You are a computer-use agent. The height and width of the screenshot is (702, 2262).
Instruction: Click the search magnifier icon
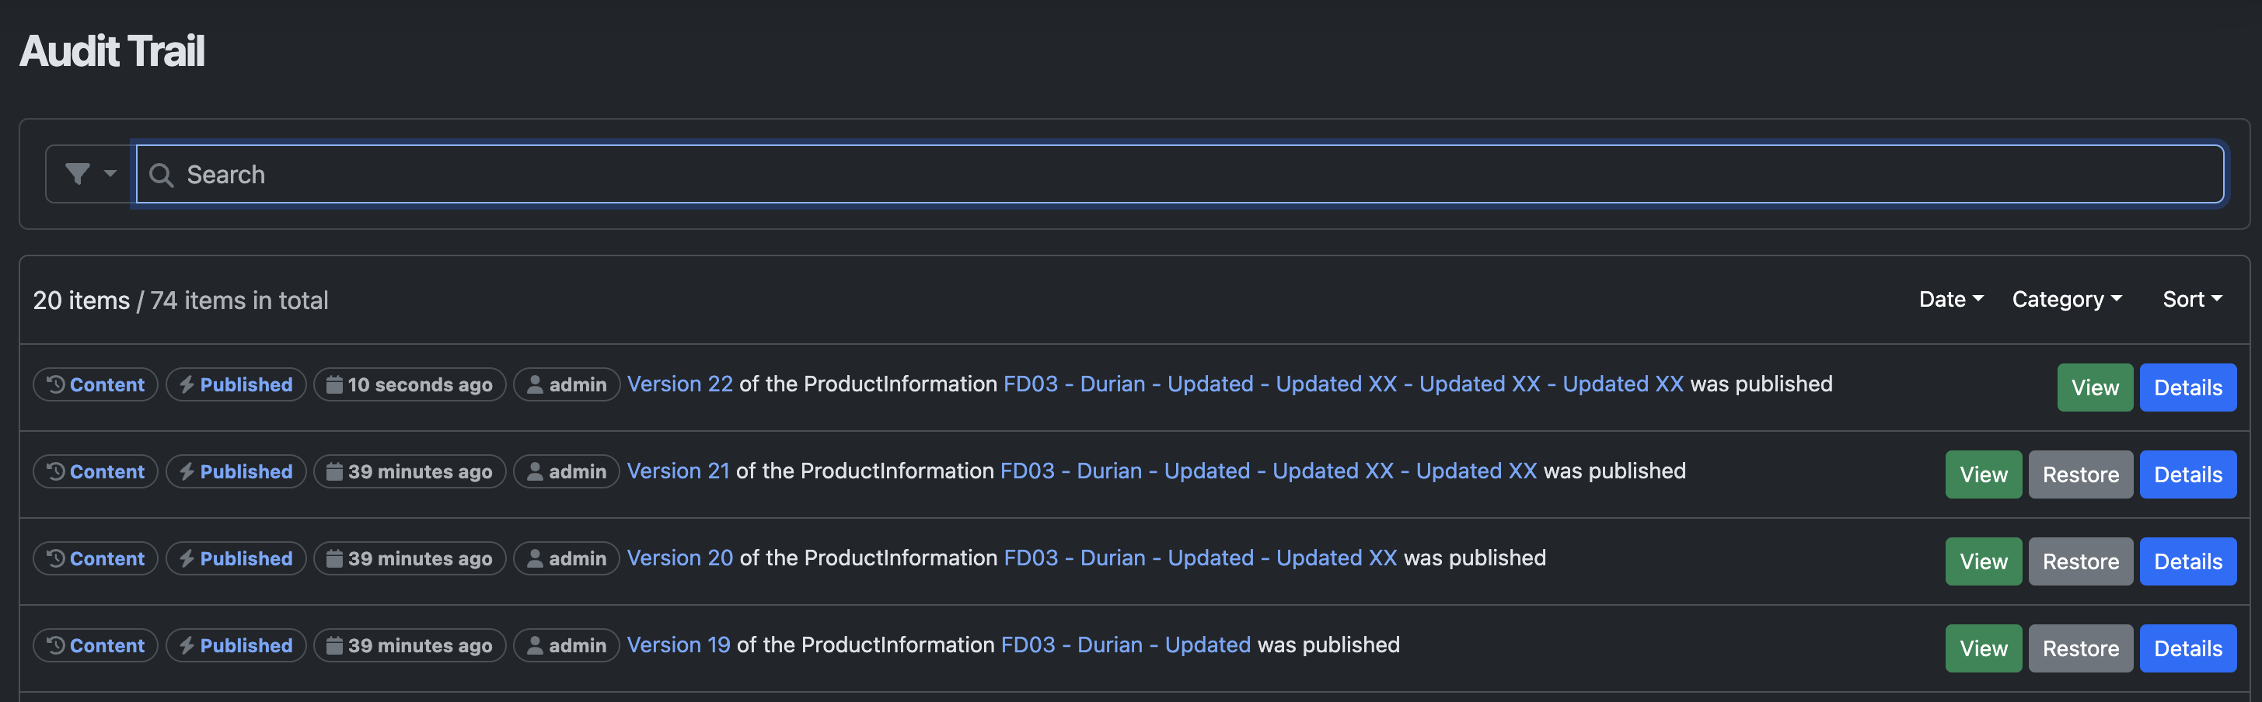click(161, 175)
